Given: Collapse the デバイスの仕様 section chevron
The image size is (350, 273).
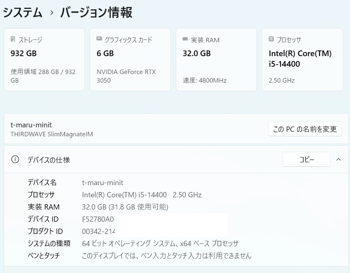Looking at the screenshot, I should pos(339,159).
